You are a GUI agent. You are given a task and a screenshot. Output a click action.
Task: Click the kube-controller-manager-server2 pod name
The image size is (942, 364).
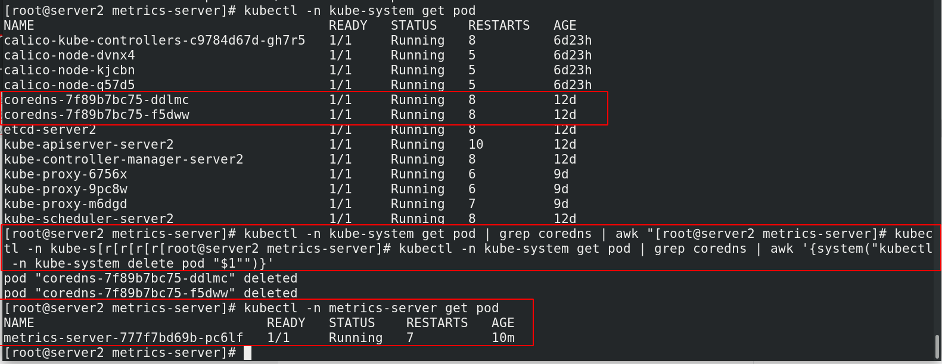pos(123,159)
